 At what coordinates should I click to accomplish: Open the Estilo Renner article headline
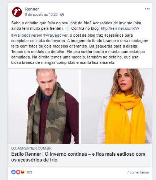[78, 157]
